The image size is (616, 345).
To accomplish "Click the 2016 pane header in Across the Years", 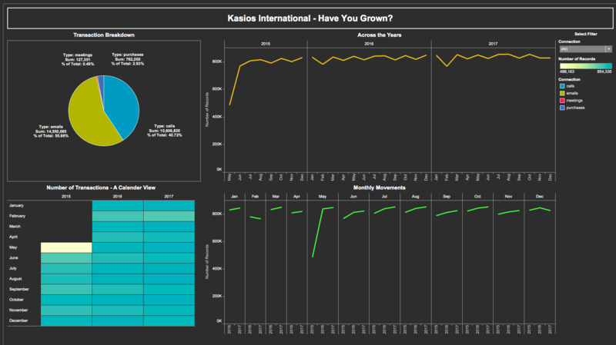I will [x=369, y=44].
